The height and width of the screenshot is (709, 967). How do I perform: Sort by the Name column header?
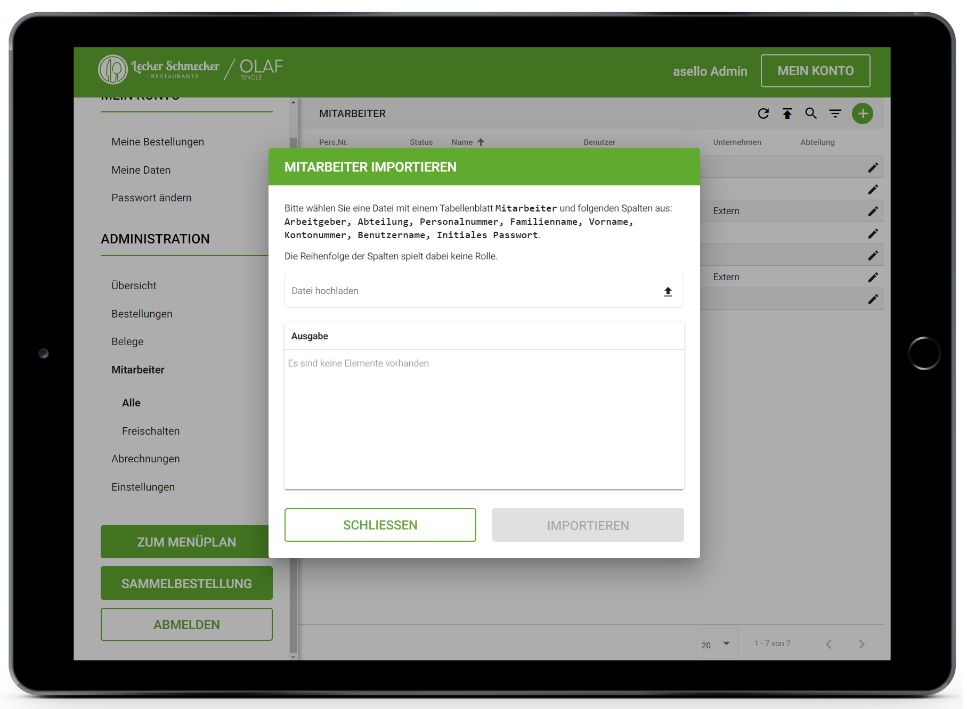(x=462, y=142)
